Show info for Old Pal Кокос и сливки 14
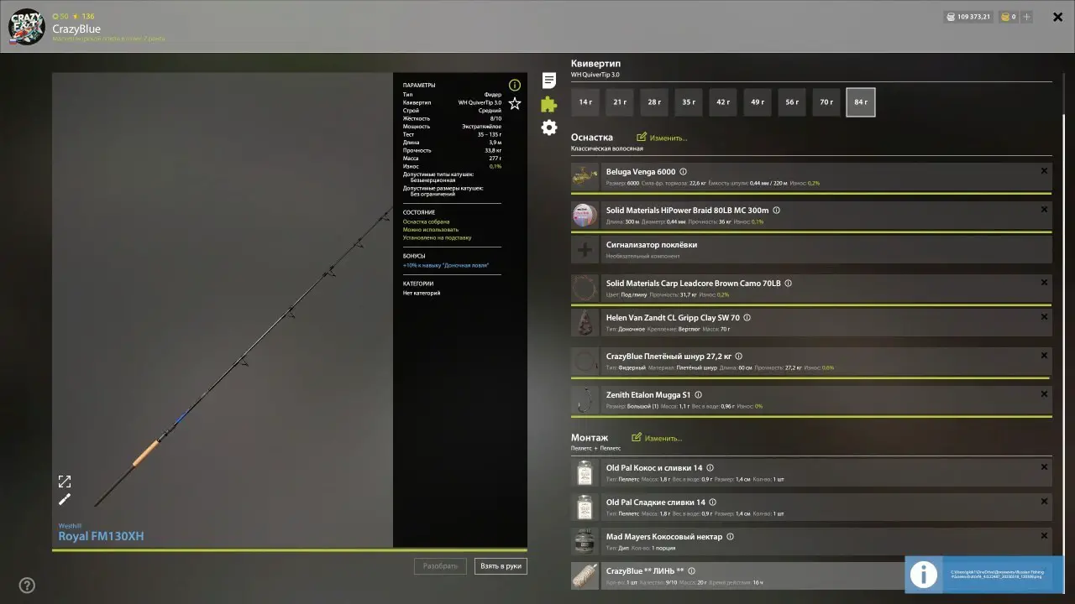 (x=710, y=468)
